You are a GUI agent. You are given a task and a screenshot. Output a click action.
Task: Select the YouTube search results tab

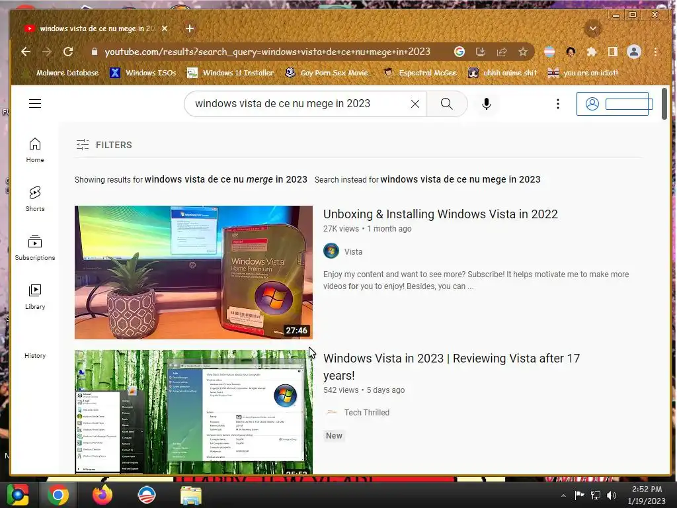tap(95, 28)
